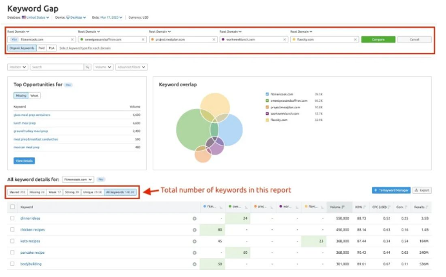Select the PLA keyword type tab
This screenshot has height=277, width=446.
[52, 48]
